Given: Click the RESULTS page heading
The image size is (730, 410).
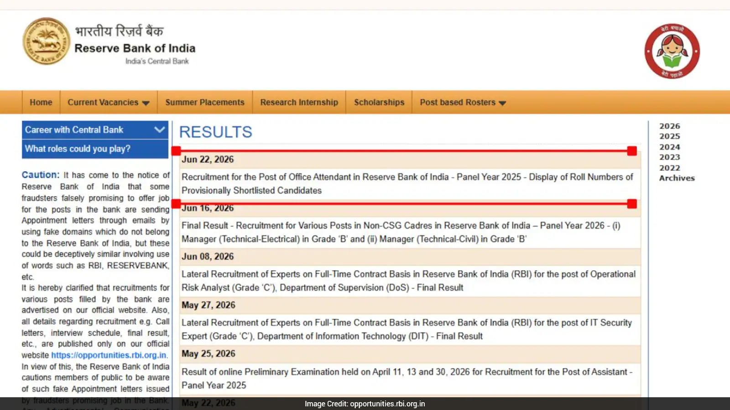Looking at the screenshot, I should click(215, 132).
